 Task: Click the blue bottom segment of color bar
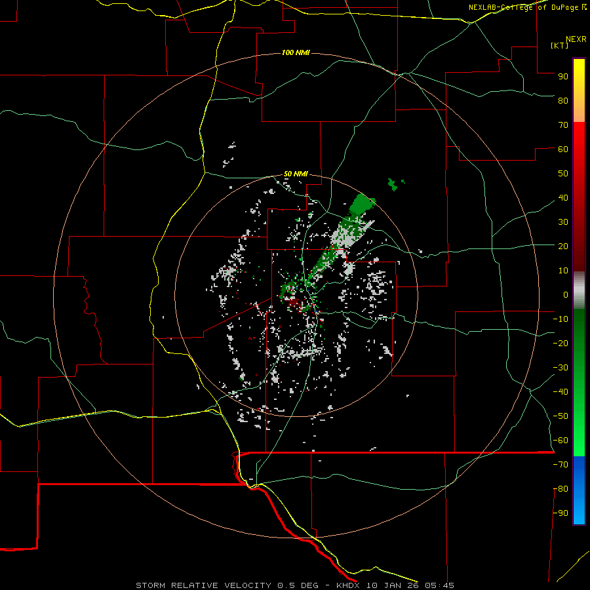coord(579,490)
